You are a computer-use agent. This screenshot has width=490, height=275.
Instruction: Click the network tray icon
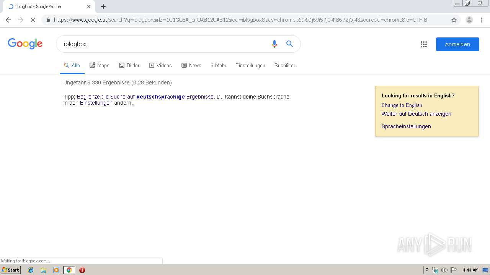[435, 270]
